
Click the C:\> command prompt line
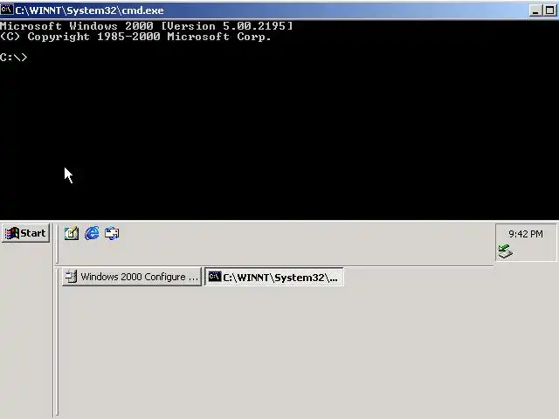(x=14, y=58)
